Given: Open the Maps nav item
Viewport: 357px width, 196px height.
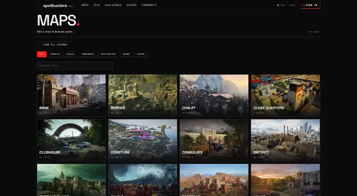Looking at the screenshot, I should point(85,5).
